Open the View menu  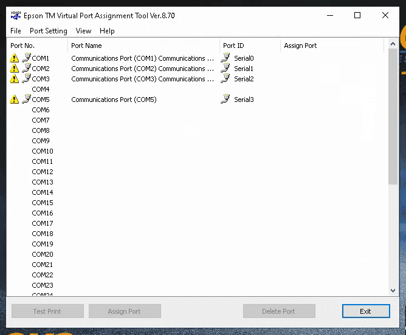tap(83, 31)
